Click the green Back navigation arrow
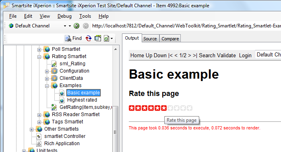 [x=76, y=26]
